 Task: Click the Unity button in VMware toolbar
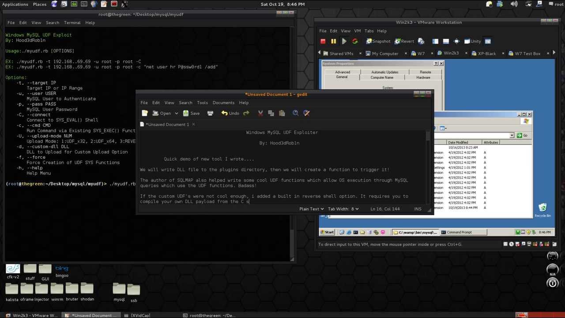[x=472, y=41]
